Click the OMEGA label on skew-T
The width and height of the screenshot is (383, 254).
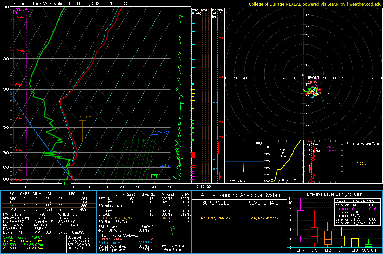(x=20, y=9)
